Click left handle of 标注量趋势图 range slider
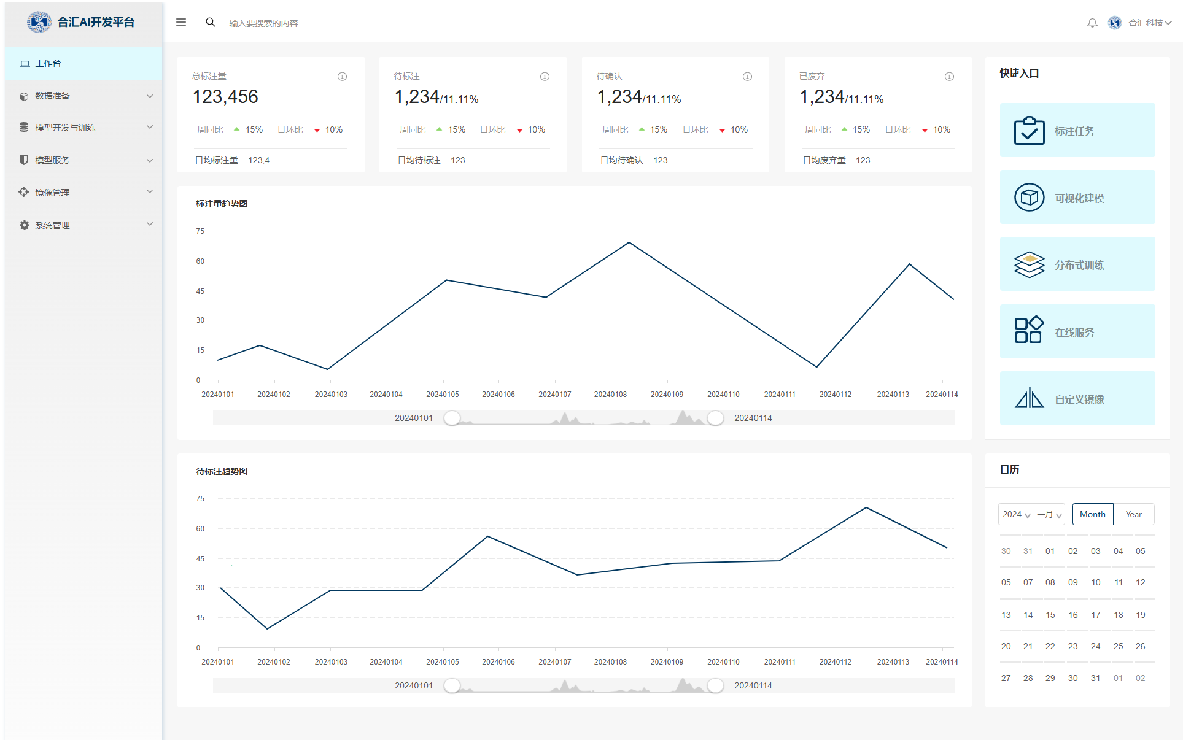Image resolution: width=1183 pixels, height=740 pixels. pyautogui.click(x=452, y=418)
